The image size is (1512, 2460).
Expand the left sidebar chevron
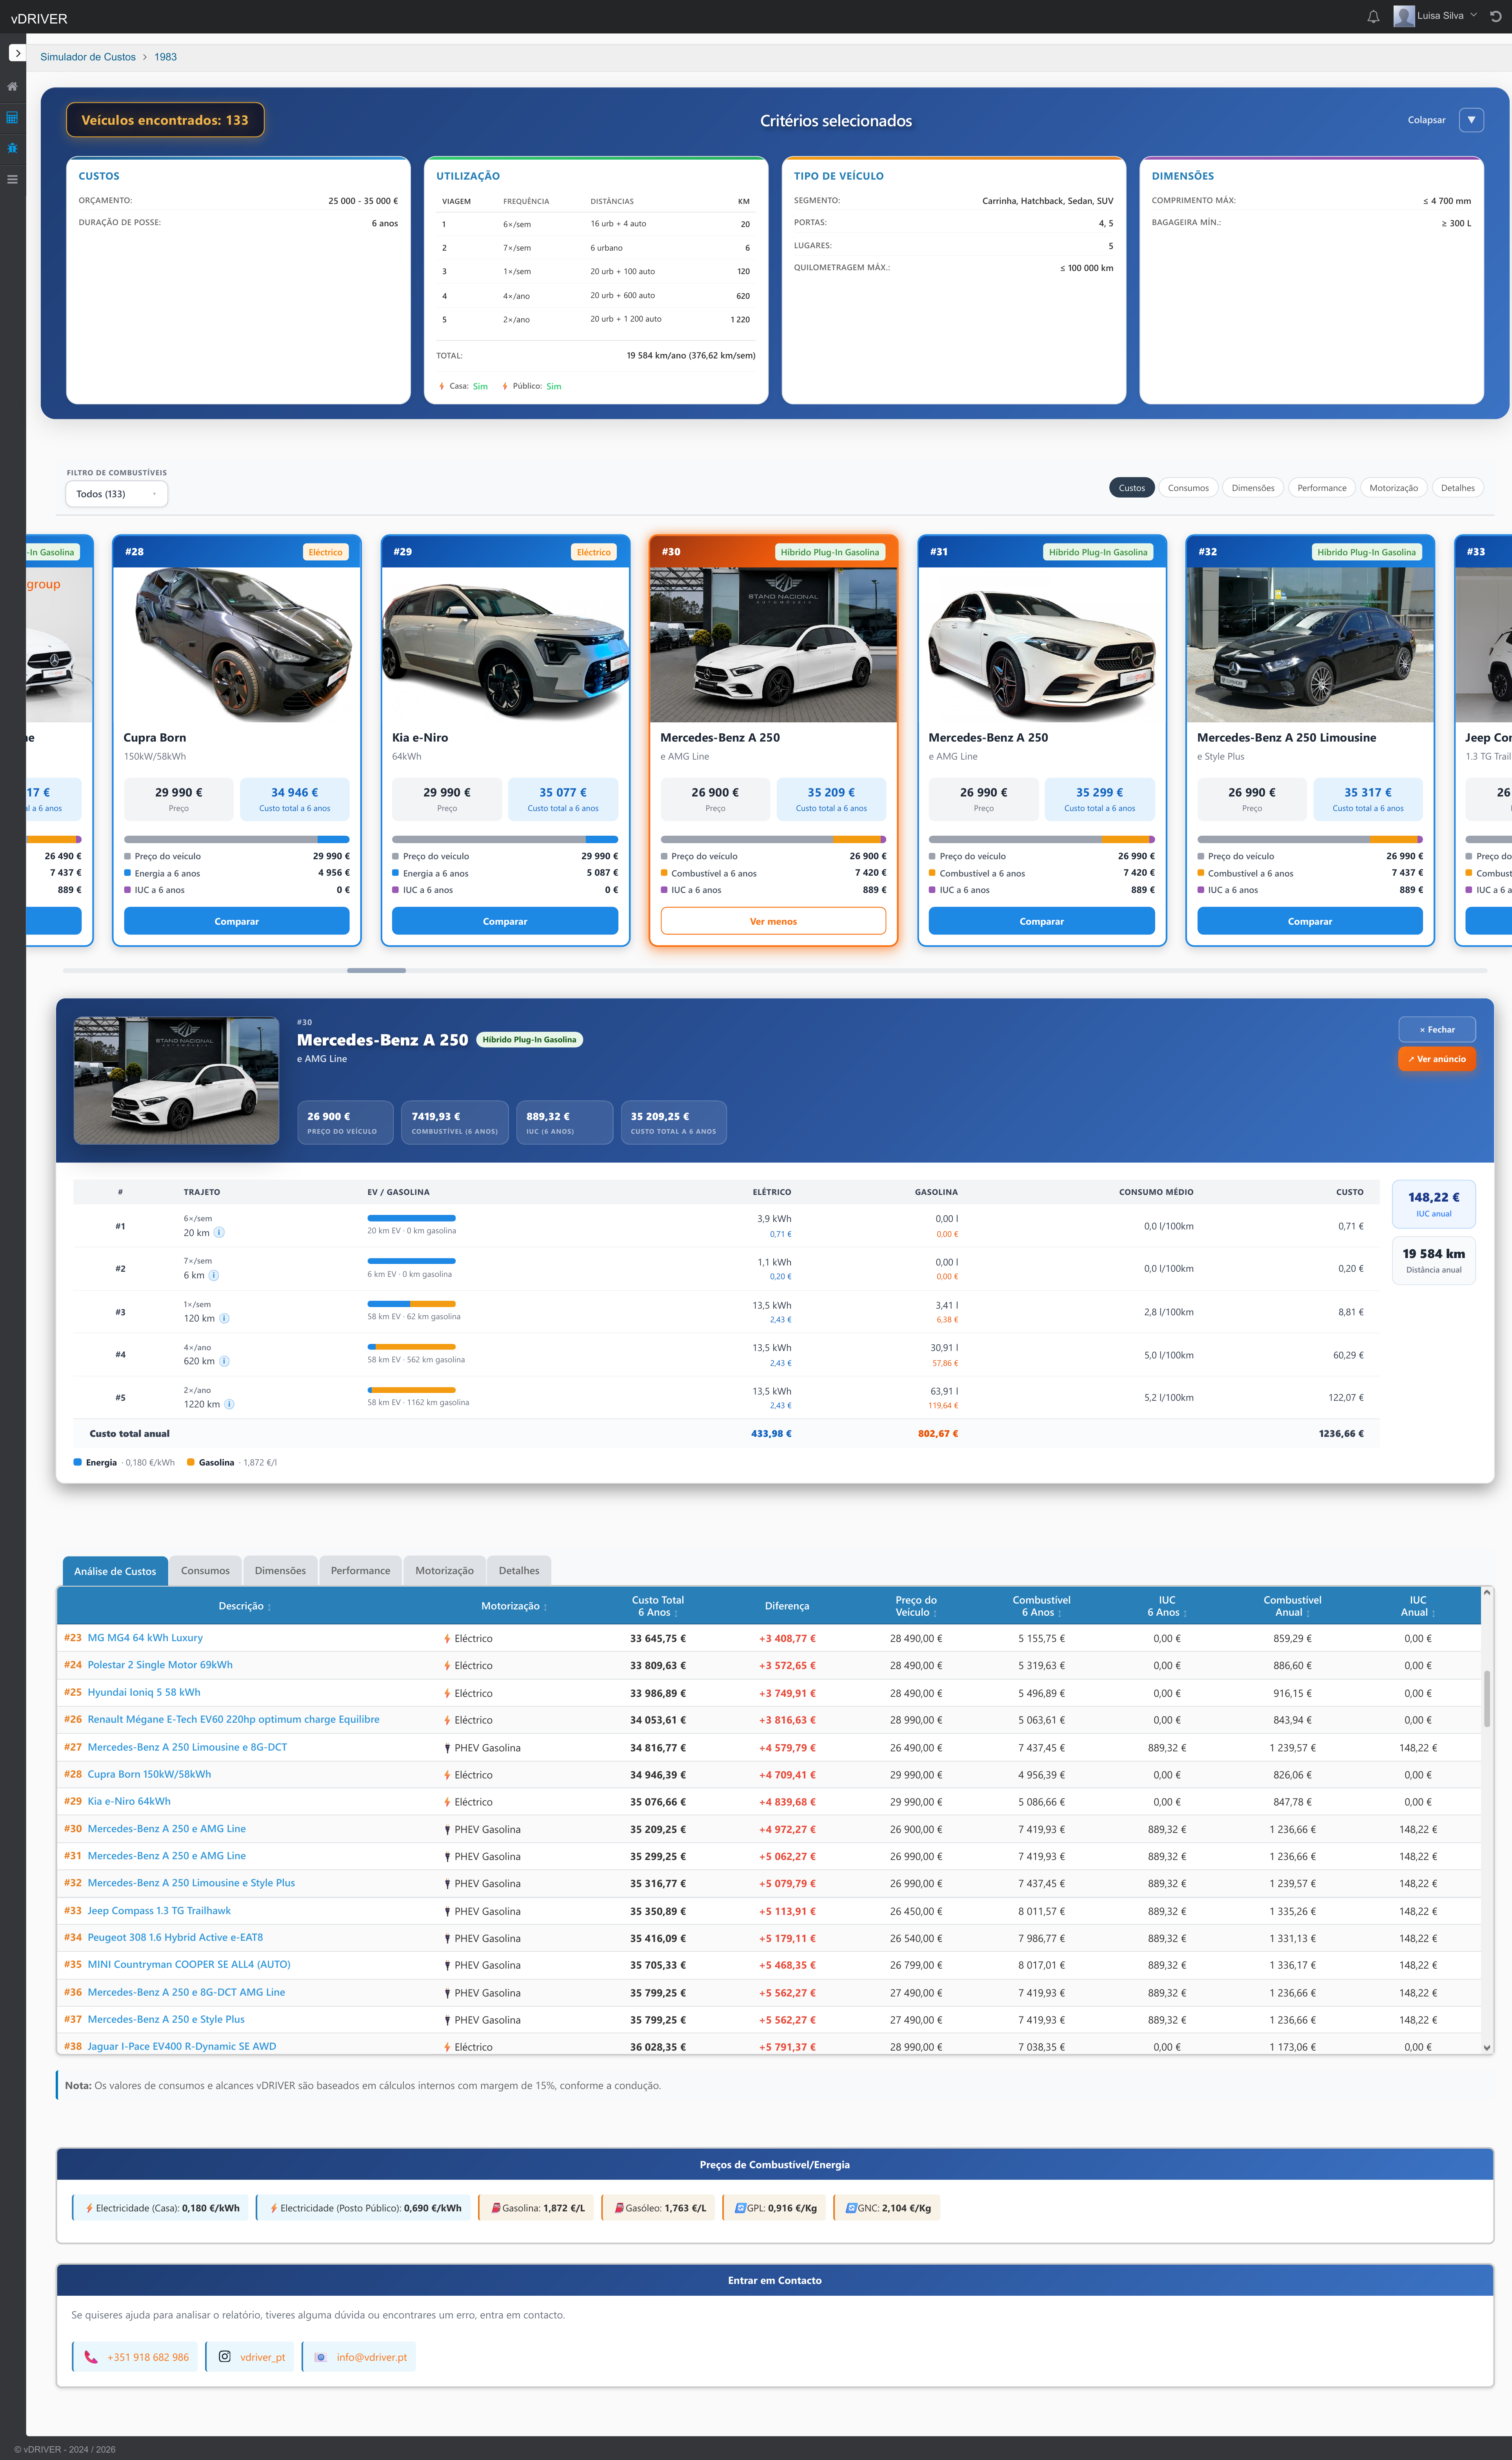click(x=17, y=53)
